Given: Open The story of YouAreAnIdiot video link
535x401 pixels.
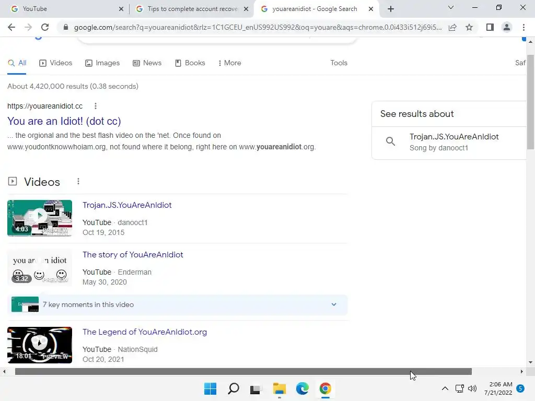Looking at the screenshot, I should pos(133,255).
